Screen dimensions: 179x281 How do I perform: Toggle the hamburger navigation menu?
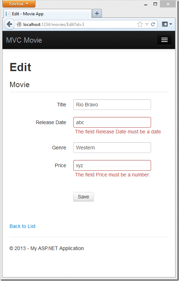(164, 40)
